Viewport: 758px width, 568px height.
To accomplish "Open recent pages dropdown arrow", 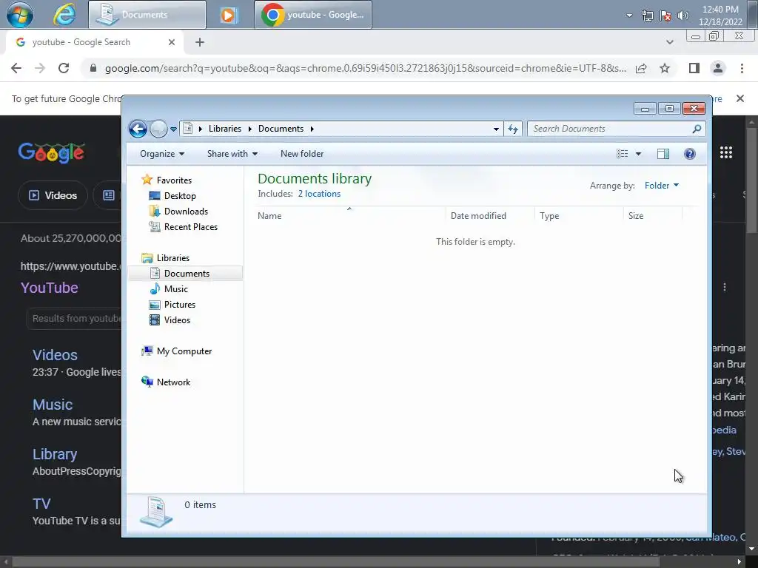I will [x=173, y=129].
